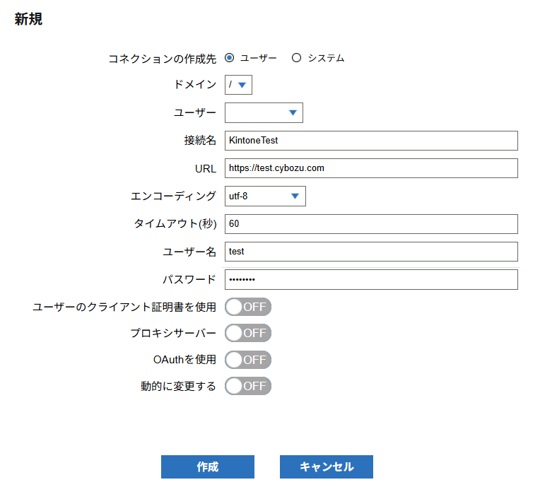Click the エンコーディング label text
540x487 pixels.
coord(173,196)
